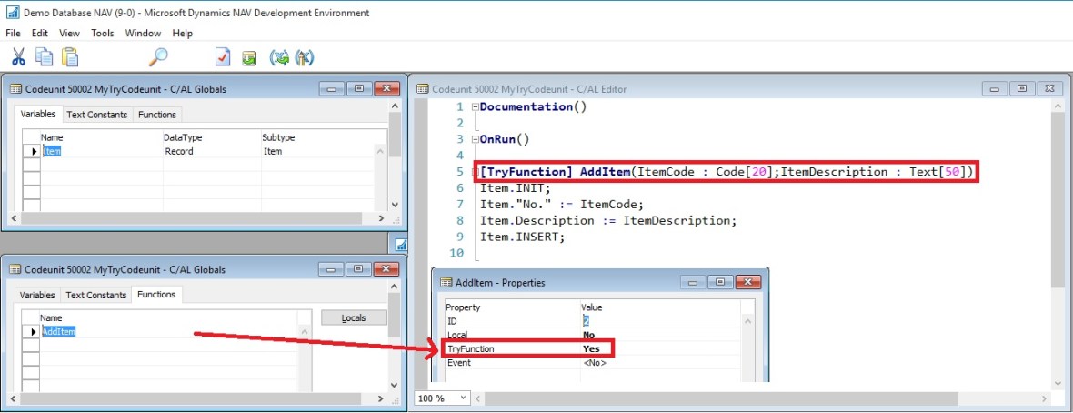Image resolution: width=1073 pixels, height=413 pixels.
Task: Click the Local property value No
Action: [589, 335]
